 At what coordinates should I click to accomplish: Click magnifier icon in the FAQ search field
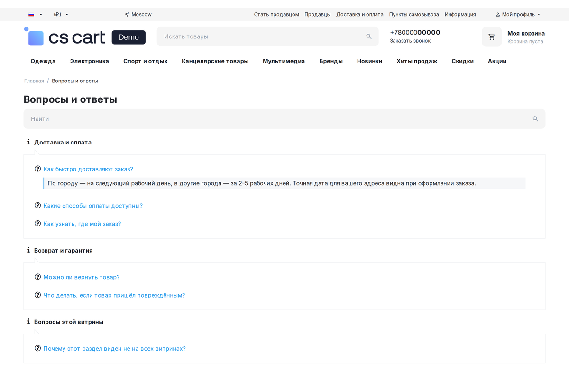pos(535,119)
